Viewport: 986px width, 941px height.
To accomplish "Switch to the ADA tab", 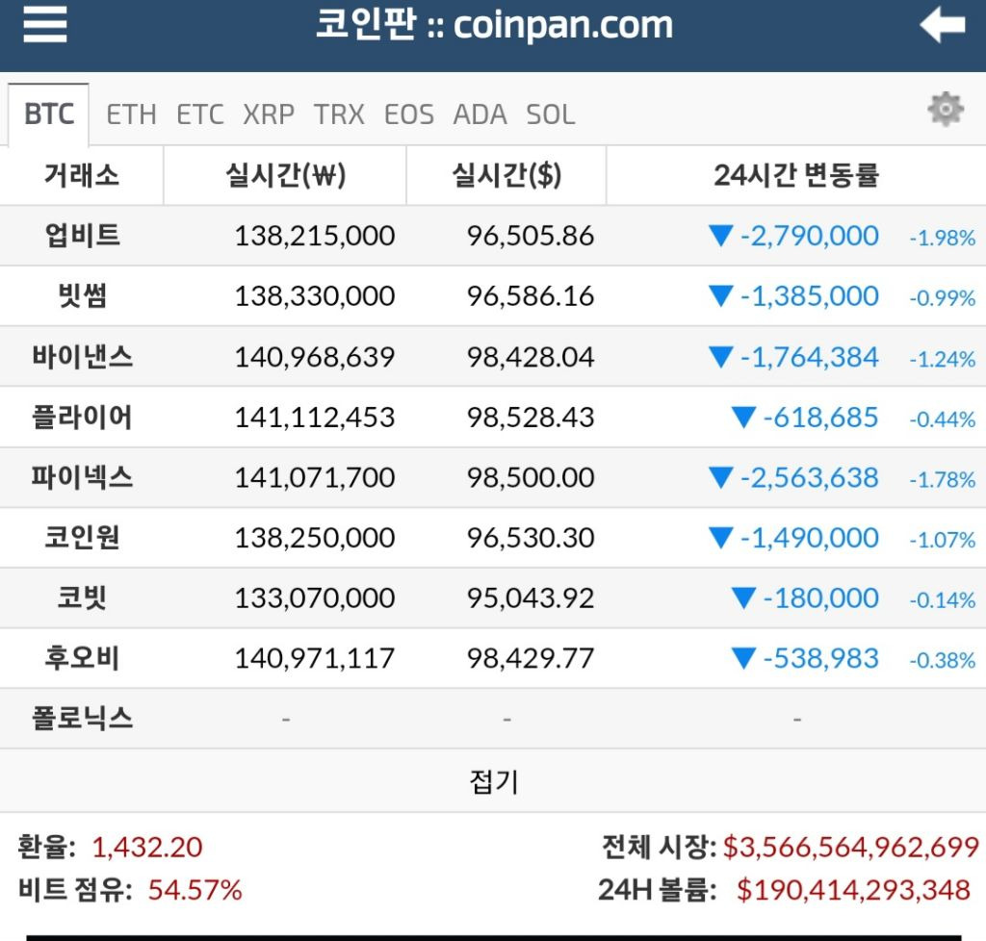I will 480,114.
